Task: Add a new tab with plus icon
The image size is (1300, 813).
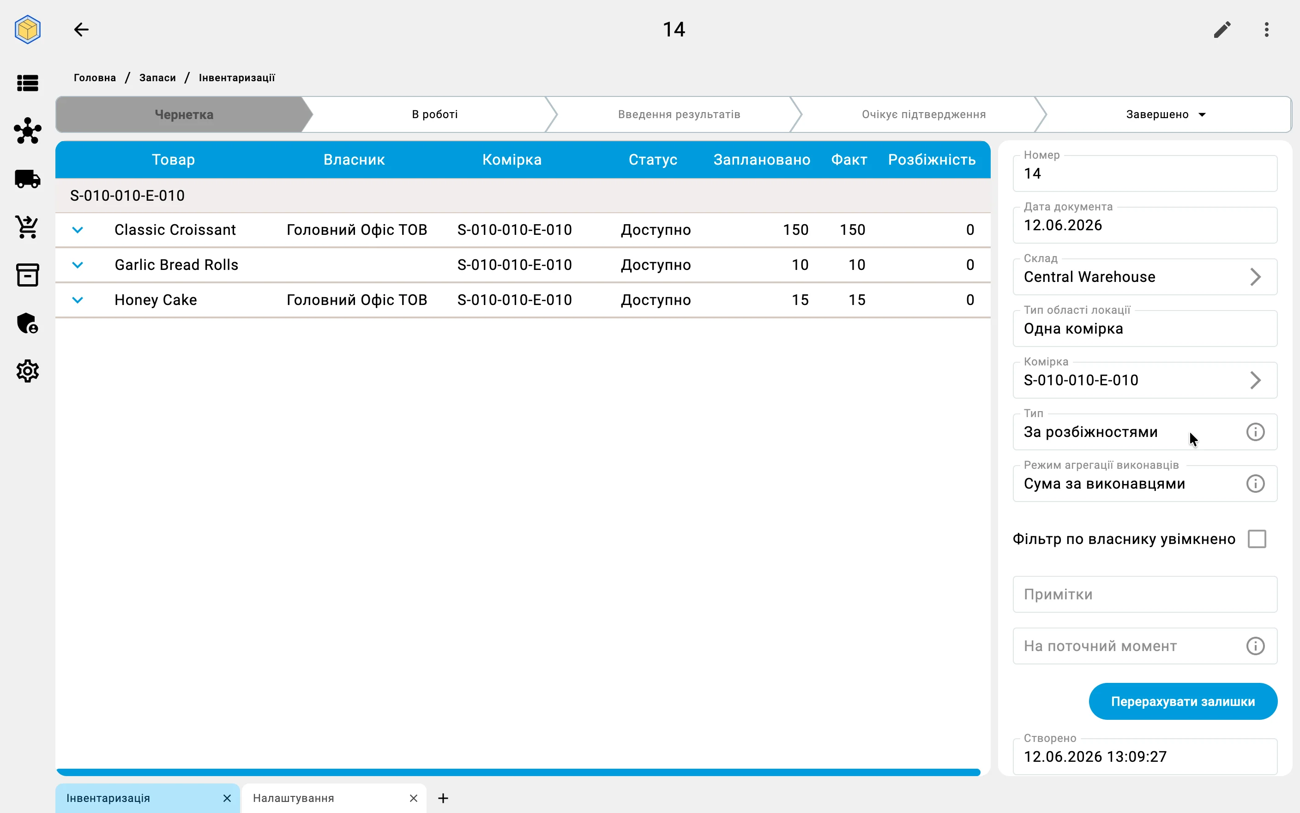Action: 443,798
